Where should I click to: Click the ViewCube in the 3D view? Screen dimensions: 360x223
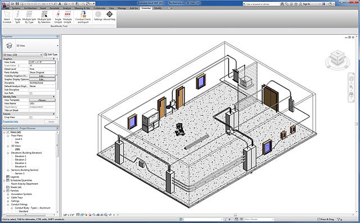coord(337,58)
